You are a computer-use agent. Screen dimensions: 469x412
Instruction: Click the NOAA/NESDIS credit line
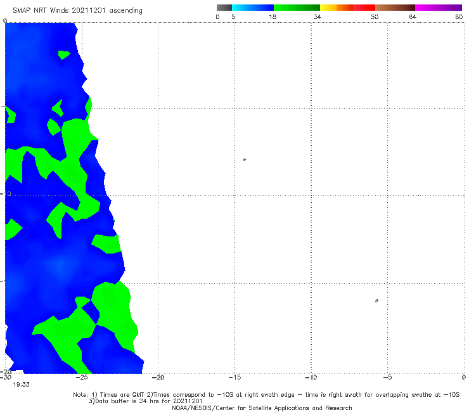click(262, 408)
